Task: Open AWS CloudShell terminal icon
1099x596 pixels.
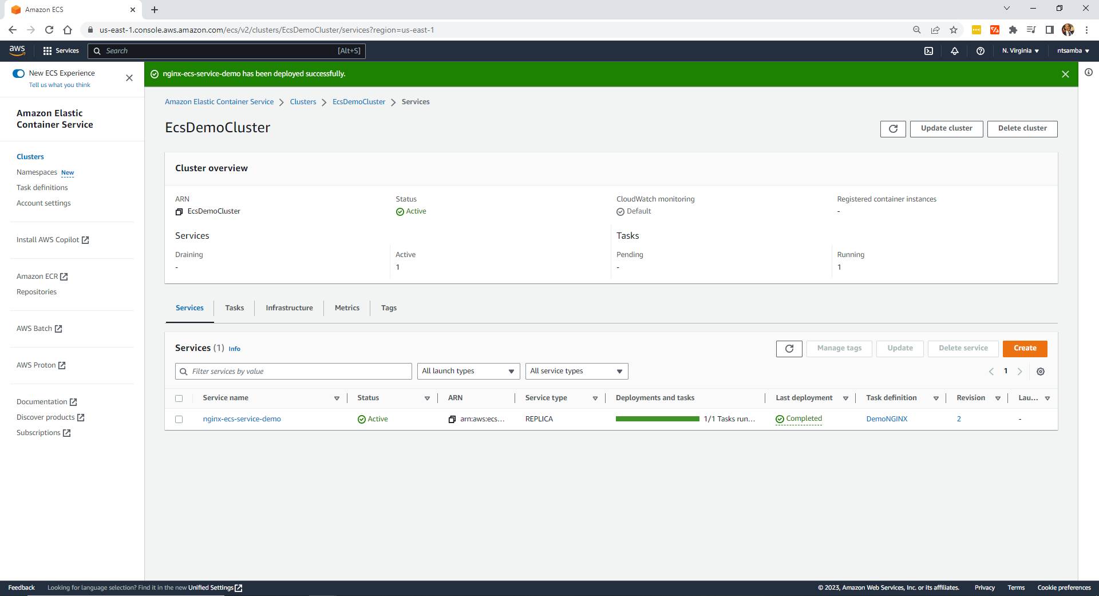Action: point(928,51)
